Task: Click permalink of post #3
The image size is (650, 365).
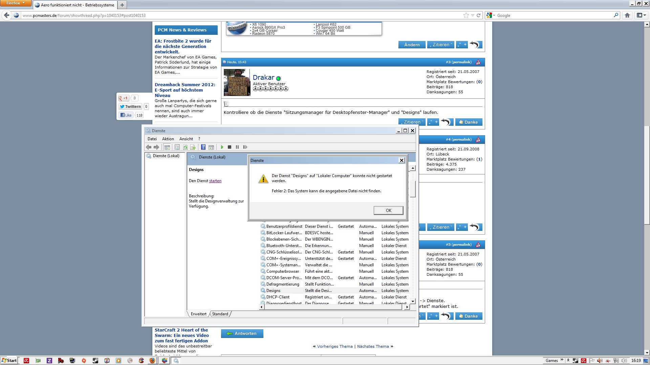Action: click(461, 62)
